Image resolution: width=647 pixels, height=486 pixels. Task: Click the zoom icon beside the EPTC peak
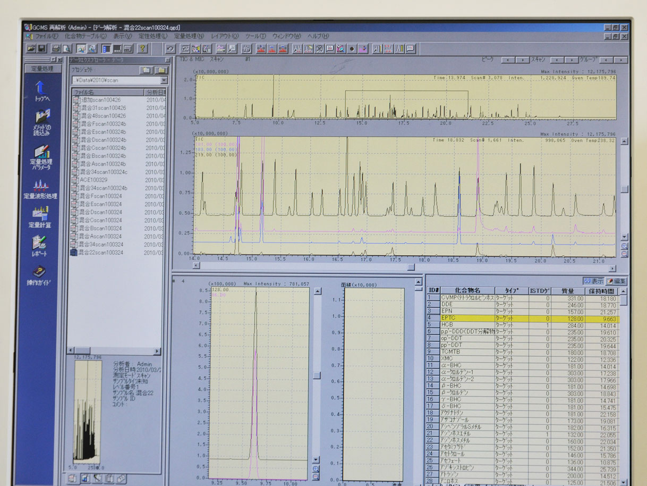click(316, 469)
